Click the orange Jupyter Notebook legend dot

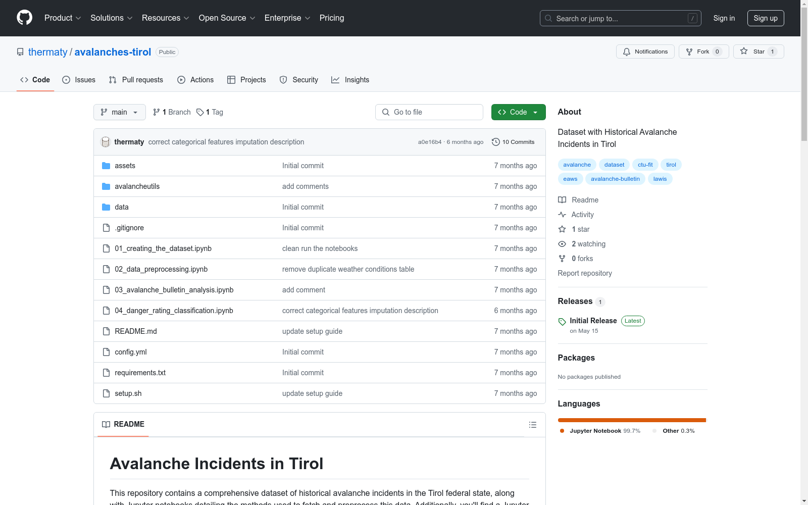click(562, 431)
